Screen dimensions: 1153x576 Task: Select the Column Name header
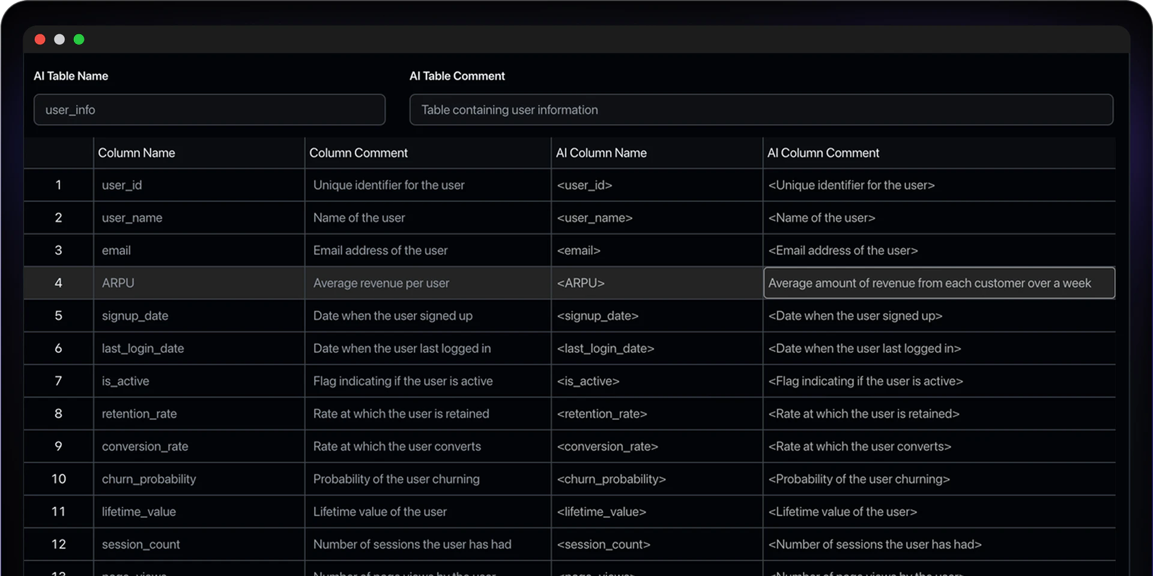[x=136, y=152]
